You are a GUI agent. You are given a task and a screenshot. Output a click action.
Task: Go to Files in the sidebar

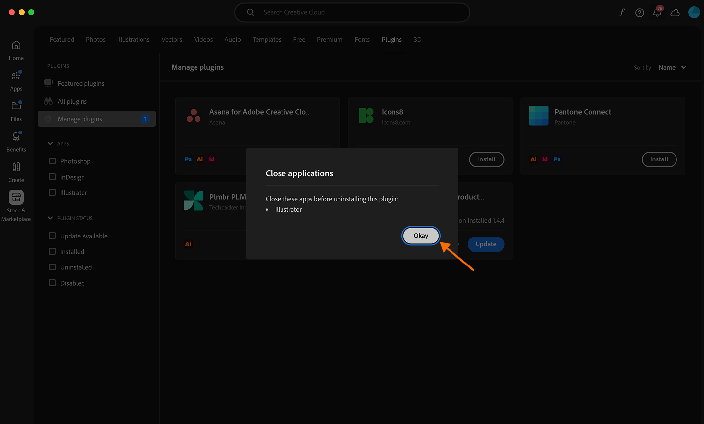(16, 106)
